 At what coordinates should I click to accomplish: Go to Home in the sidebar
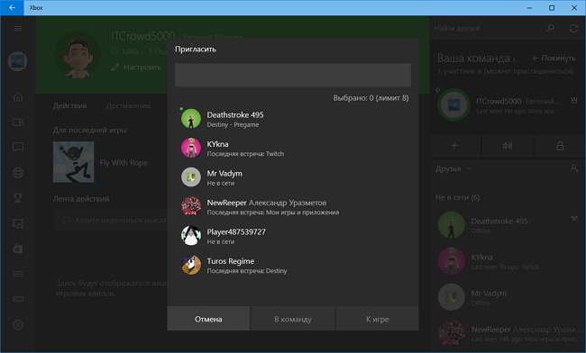coord(17,97)
